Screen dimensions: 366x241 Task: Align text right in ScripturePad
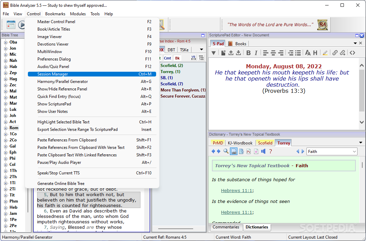pyautogui.click(x=281, y=53)
